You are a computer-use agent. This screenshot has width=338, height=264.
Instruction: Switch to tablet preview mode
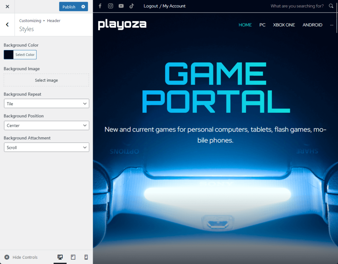click(x=73, y=257)
